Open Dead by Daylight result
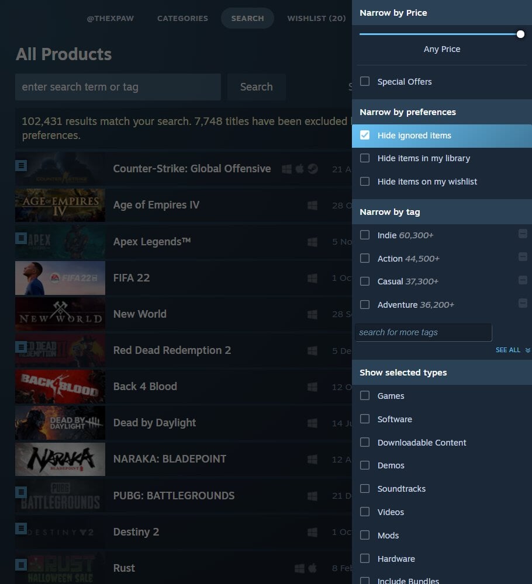The image size is (532, 584). pos(154,423)
